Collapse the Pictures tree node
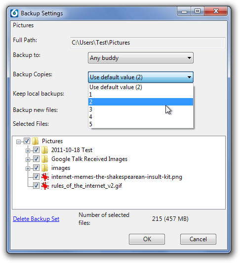The height and width of the screenshot is (263, 240). (x=18, y=142)
